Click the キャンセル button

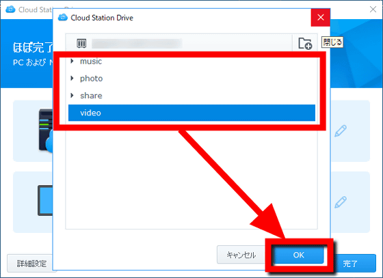(x=241, y=255)
